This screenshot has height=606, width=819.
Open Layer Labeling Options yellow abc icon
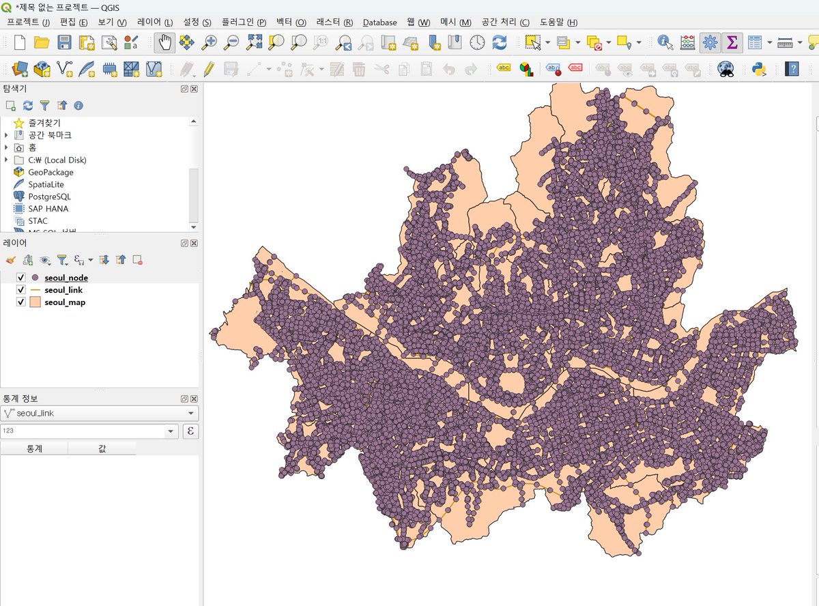504,68
